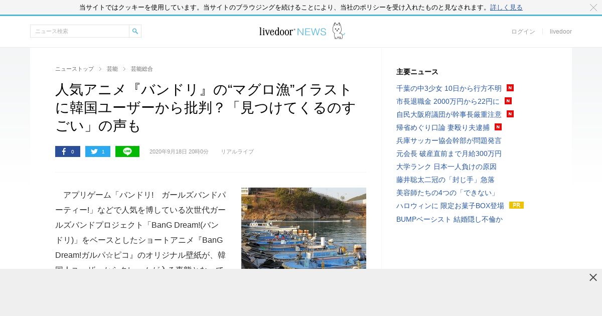Viewport: 602px width, 316px height.
Task: Click the date 2020年9月18日 20時0分
Action: click(x=179, y=151)
